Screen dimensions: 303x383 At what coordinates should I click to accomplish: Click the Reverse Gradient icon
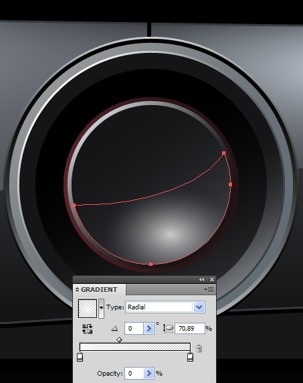[88, 329]
